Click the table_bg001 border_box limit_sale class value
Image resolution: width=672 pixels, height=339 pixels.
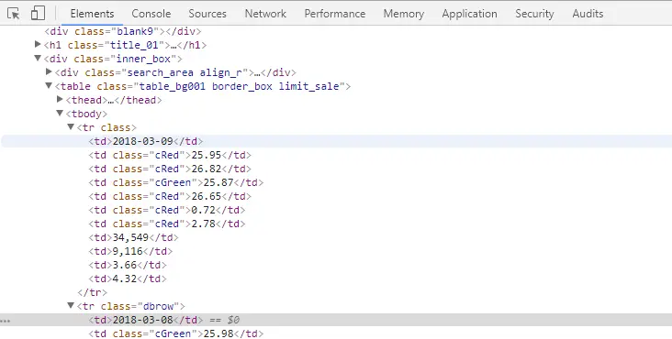240,86
